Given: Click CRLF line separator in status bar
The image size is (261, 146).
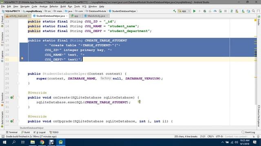Looking at the screenshot, I should tap(210, 137).
